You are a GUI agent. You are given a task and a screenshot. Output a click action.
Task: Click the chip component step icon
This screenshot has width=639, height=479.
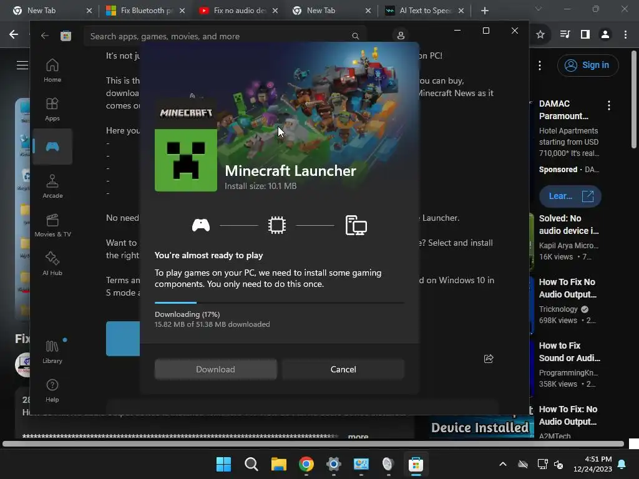276,225
